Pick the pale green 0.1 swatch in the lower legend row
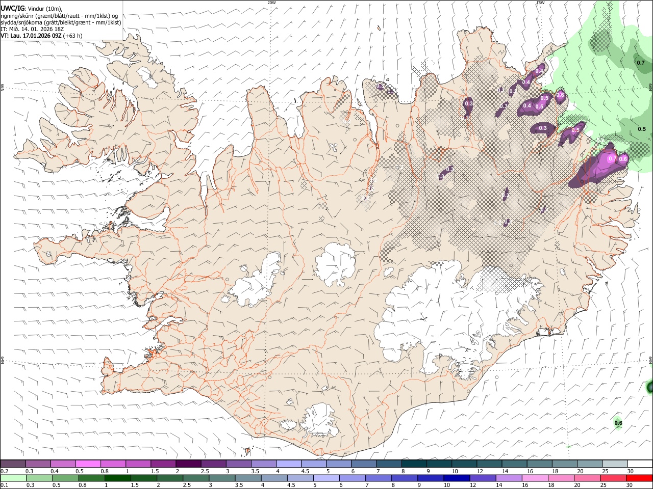Screen dimensions: 653x489 coord(13,478)
